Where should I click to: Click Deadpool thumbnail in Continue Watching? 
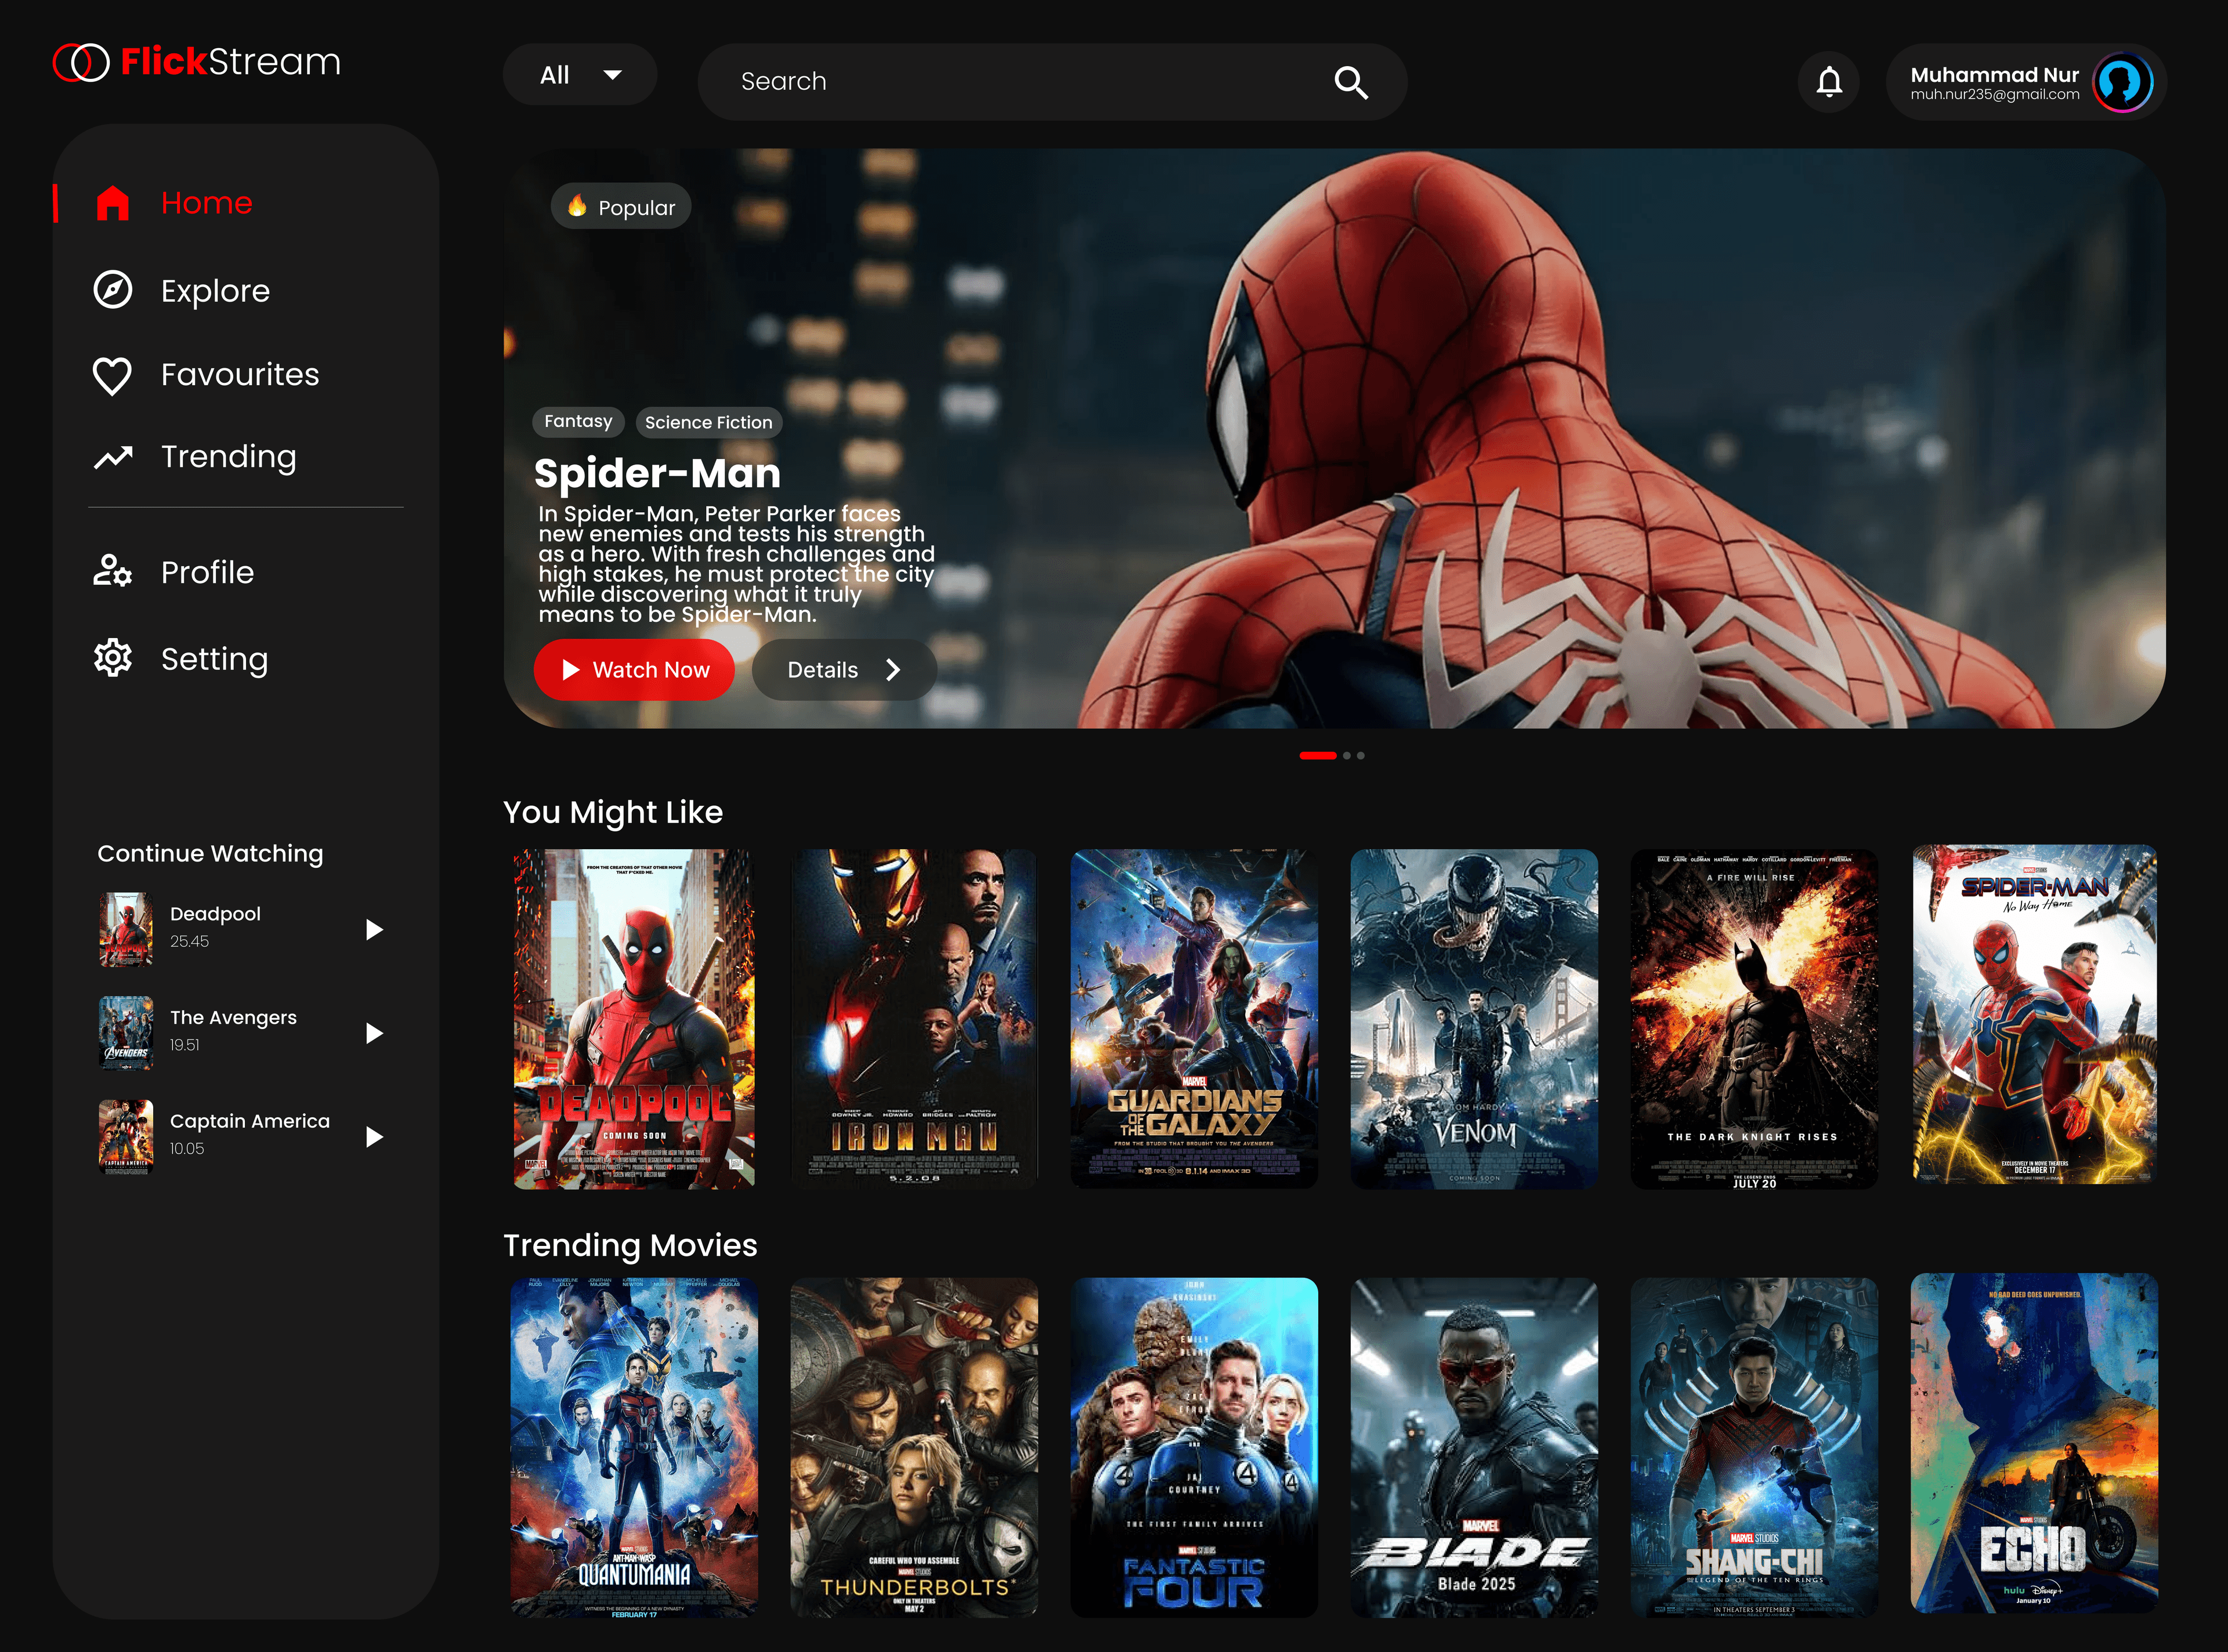(x=126, y=930)
